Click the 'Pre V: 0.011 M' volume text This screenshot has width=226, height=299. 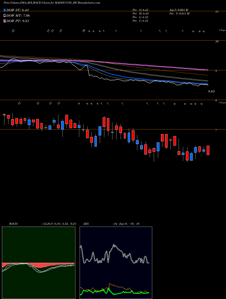tap(179, 14)
